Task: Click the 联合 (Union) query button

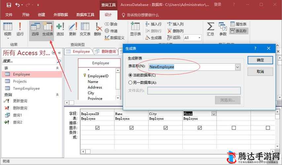Action: click(x=111, y=24)
